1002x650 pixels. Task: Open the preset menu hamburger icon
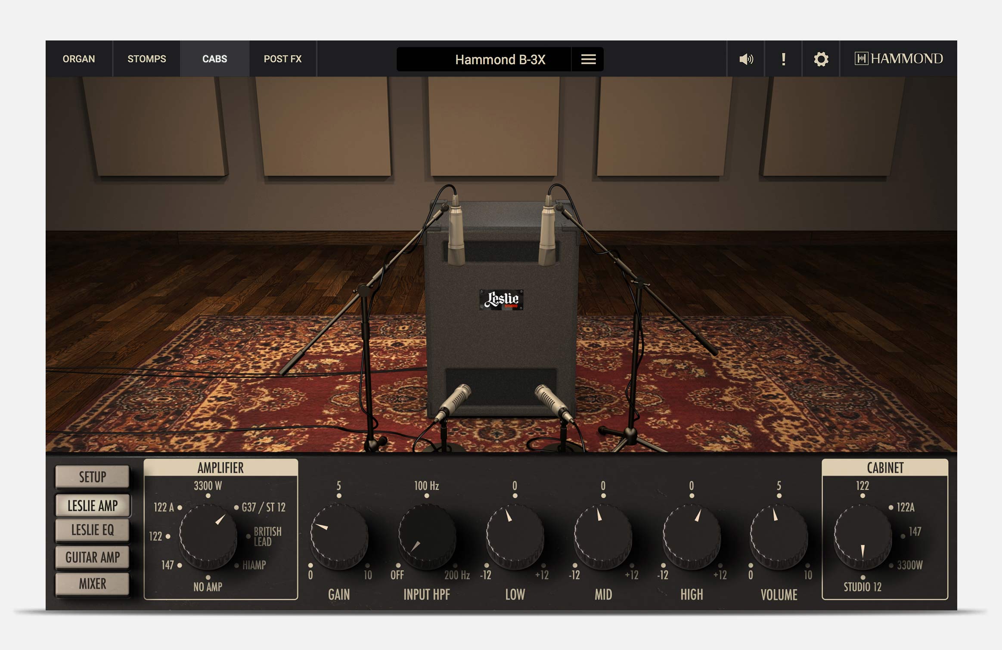click(x=588, y=59)
